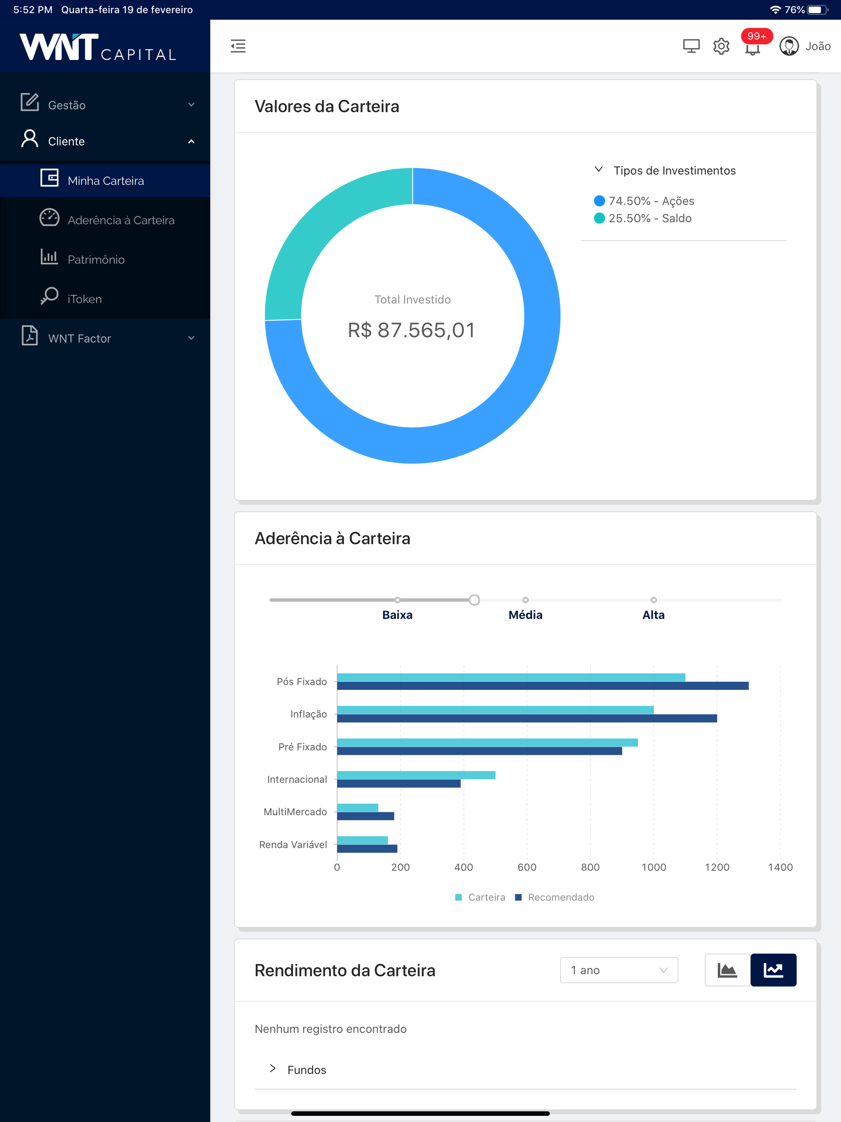Click the adherence slider handle
The width and height of the screenshot is (841, 1122).
474,600
